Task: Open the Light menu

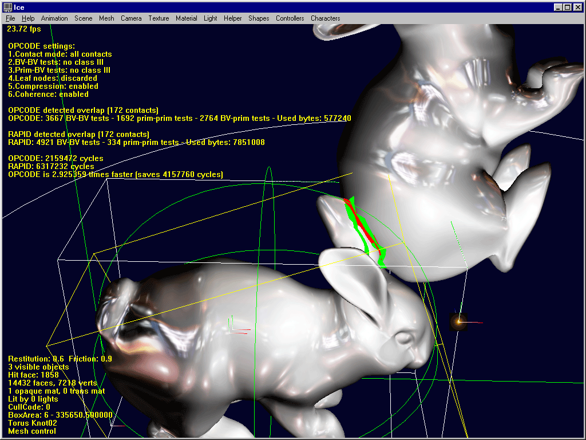Action: 211,18
